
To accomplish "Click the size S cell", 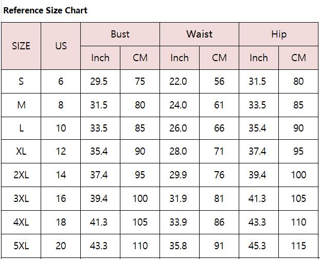I will (21, 82).
